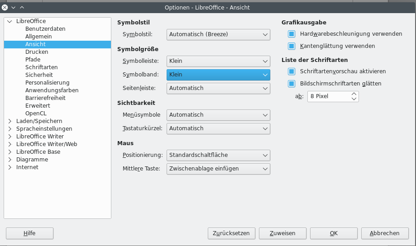Select Benutzerdaten in the options tree
416x246 pixels.
[x=45, y=28]
